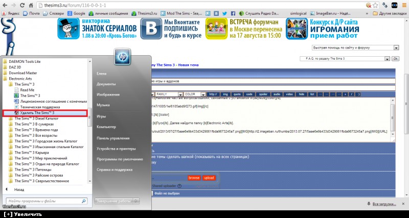Open the Яндекс bookmark
Viewport: 409px width, 218px height.
point(11,13)
